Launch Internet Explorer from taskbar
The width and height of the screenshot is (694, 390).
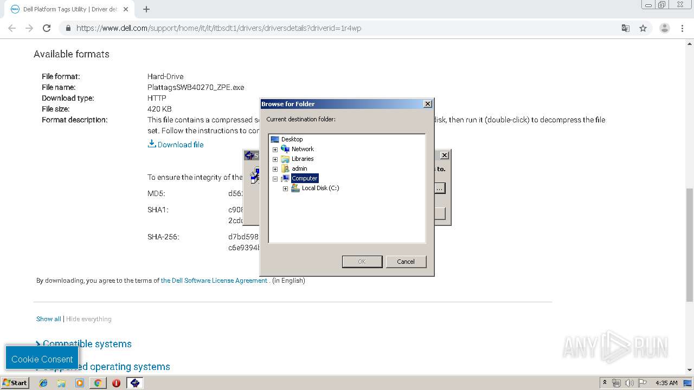[43, 382]
